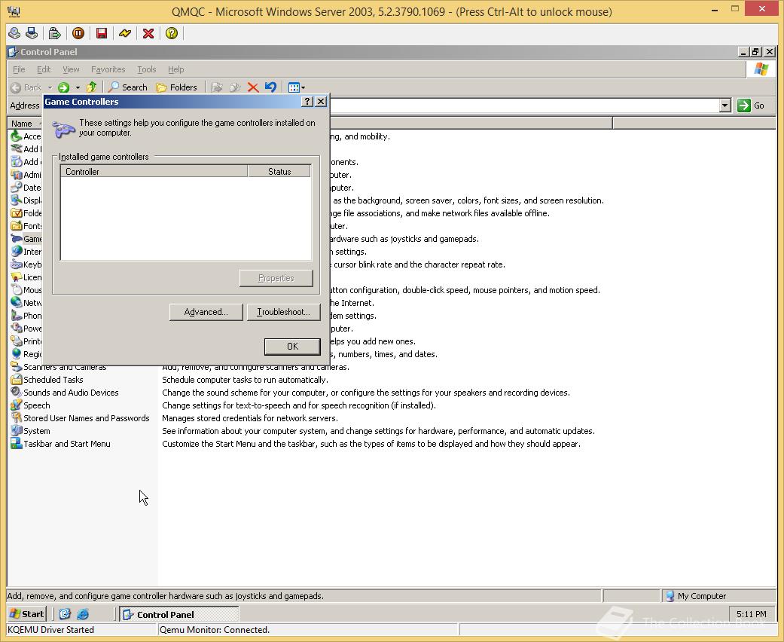Open QEMU help question mark icon
Image resolution: width=784 pixels, height=642 pixels.
pyautogui.click(x=172, y=33)
